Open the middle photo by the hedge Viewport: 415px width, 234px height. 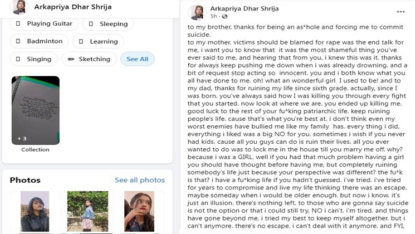point(87,211)
